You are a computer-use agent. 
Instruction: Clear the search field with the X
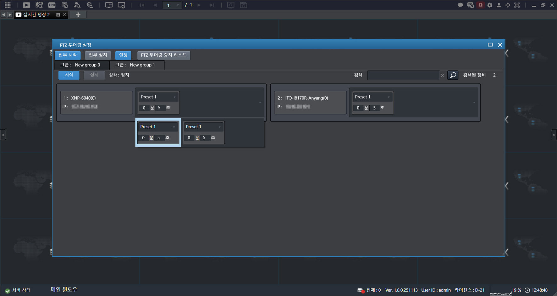(443, 75)
